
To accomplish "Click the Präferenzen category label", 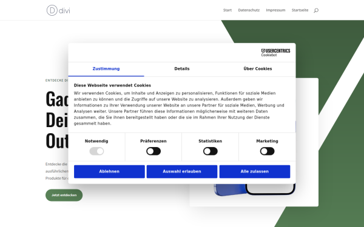I will pyautogui.click(x=153, y=141).
